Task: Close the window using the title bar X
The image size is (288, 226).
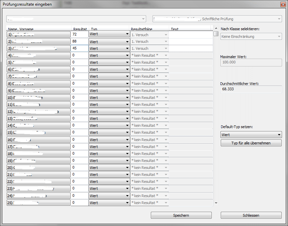Action: coord(282,3)
